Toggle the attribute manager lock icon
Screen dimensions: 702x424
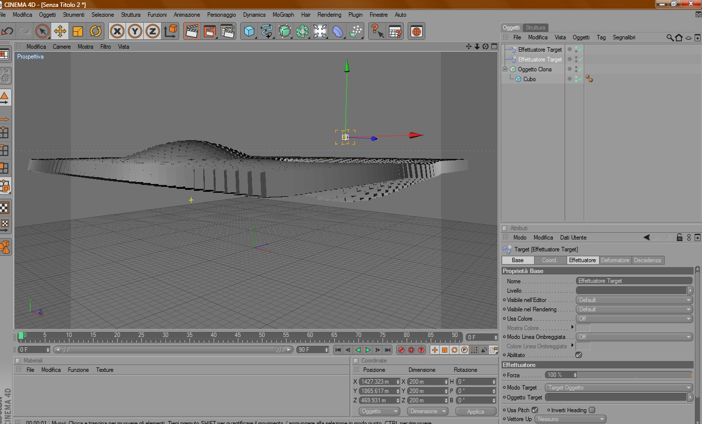tap(679, 238)
